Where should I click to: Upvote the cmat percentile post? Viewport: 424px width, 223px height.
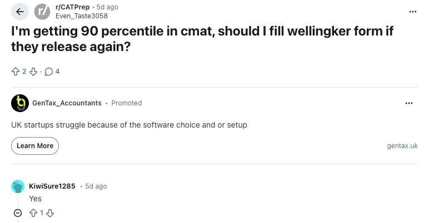(15, 71)
